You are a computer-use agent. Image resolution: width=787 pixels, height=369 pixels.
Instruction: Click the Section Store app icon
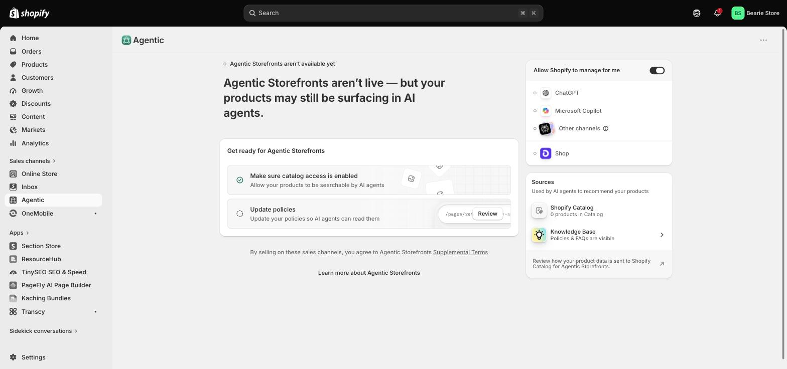[x=13, y=246]
